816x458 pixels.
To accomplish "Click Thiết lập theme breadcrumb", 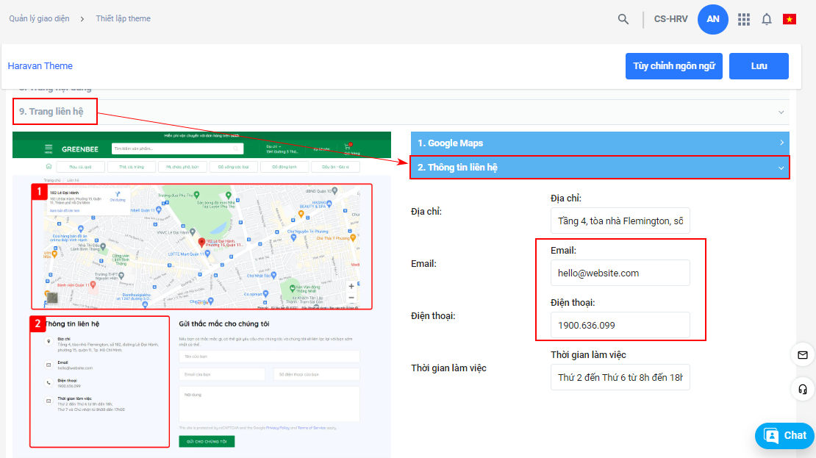I will (x=123, y=18).
